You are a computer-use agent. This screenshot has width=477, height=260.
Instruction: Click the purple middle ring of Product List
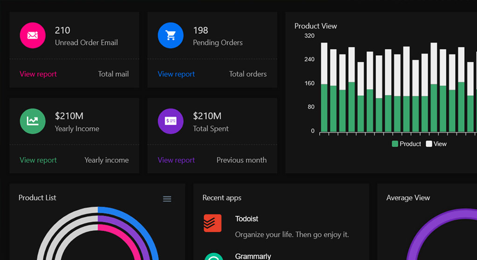[130, 232]
